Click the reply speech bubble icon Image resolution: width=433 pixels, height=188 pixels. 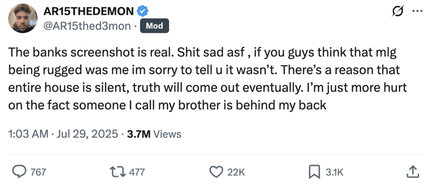[19, 172]
